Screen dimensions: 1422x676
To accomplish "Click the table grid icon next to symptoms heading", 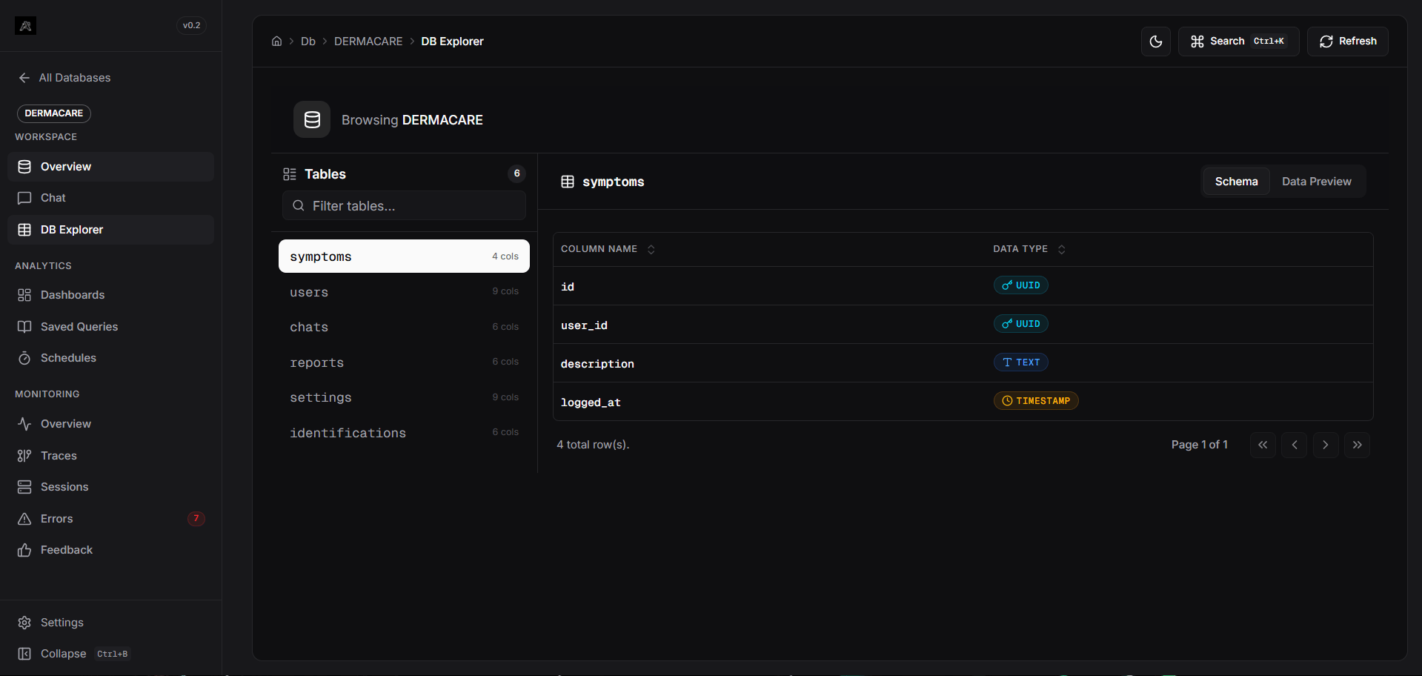I will coord(568,182).
